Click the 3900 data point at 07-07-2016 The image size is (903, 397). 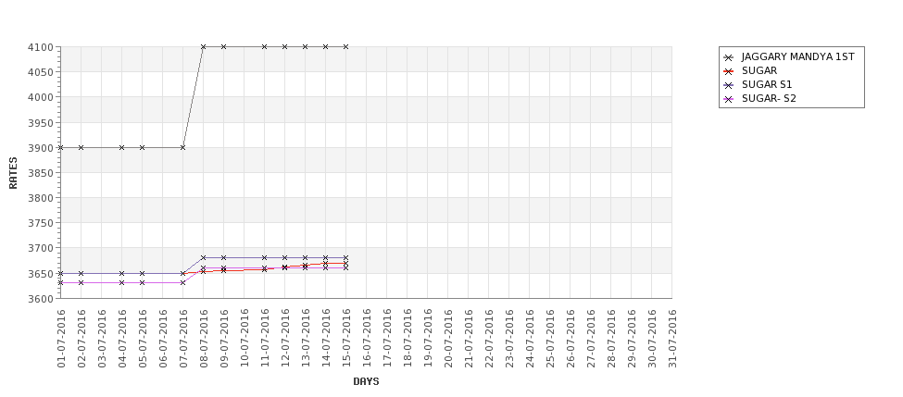[x=182, y=147]
